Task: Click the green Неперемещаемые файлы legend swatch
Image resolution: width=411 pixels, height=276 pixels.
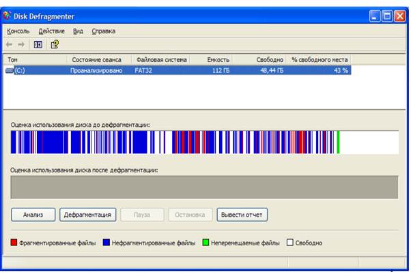Action: click(205, 243)
